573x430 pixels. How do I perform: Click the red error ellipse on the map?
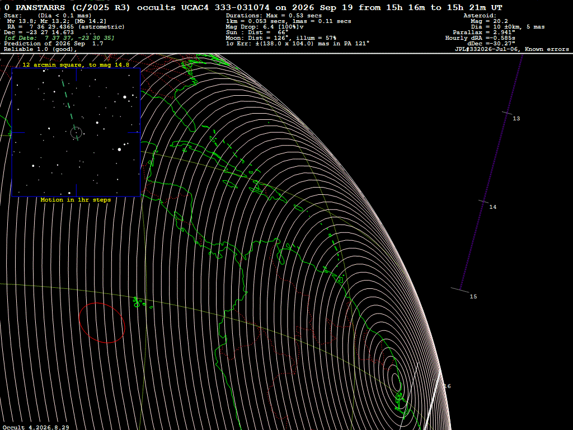[102, 323]
